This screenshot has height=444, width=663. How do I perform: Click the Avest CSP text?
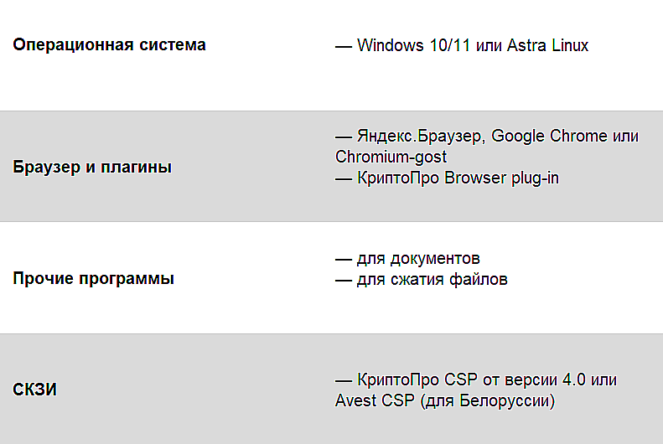(374, 400)
